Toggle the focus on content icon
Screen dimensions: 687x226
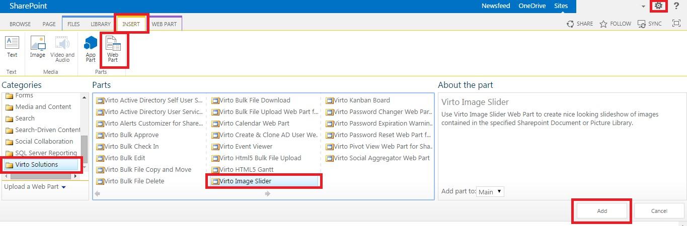pos(676,24)
